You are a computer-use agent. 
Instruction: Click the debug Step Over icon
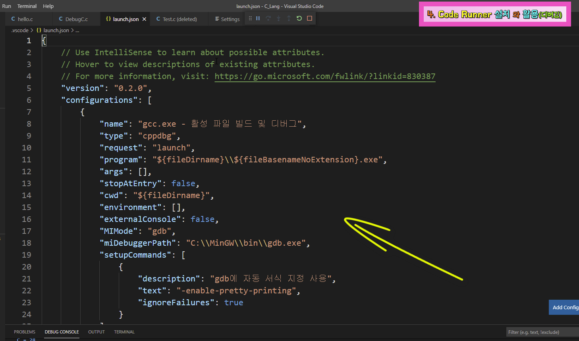(268, 18)
